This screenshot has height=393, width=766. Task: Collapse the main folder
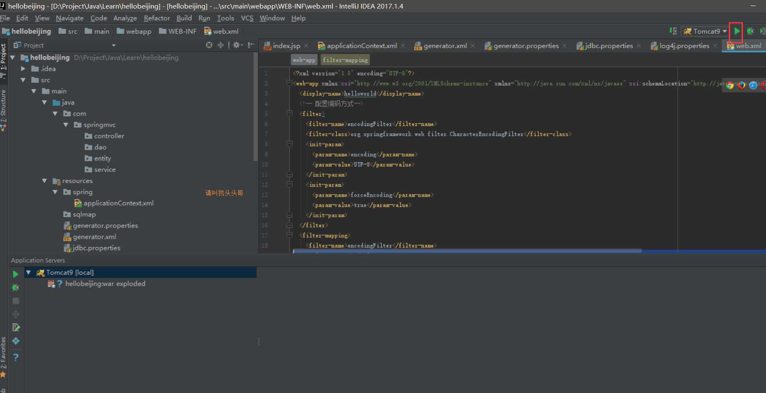(34, 91)
